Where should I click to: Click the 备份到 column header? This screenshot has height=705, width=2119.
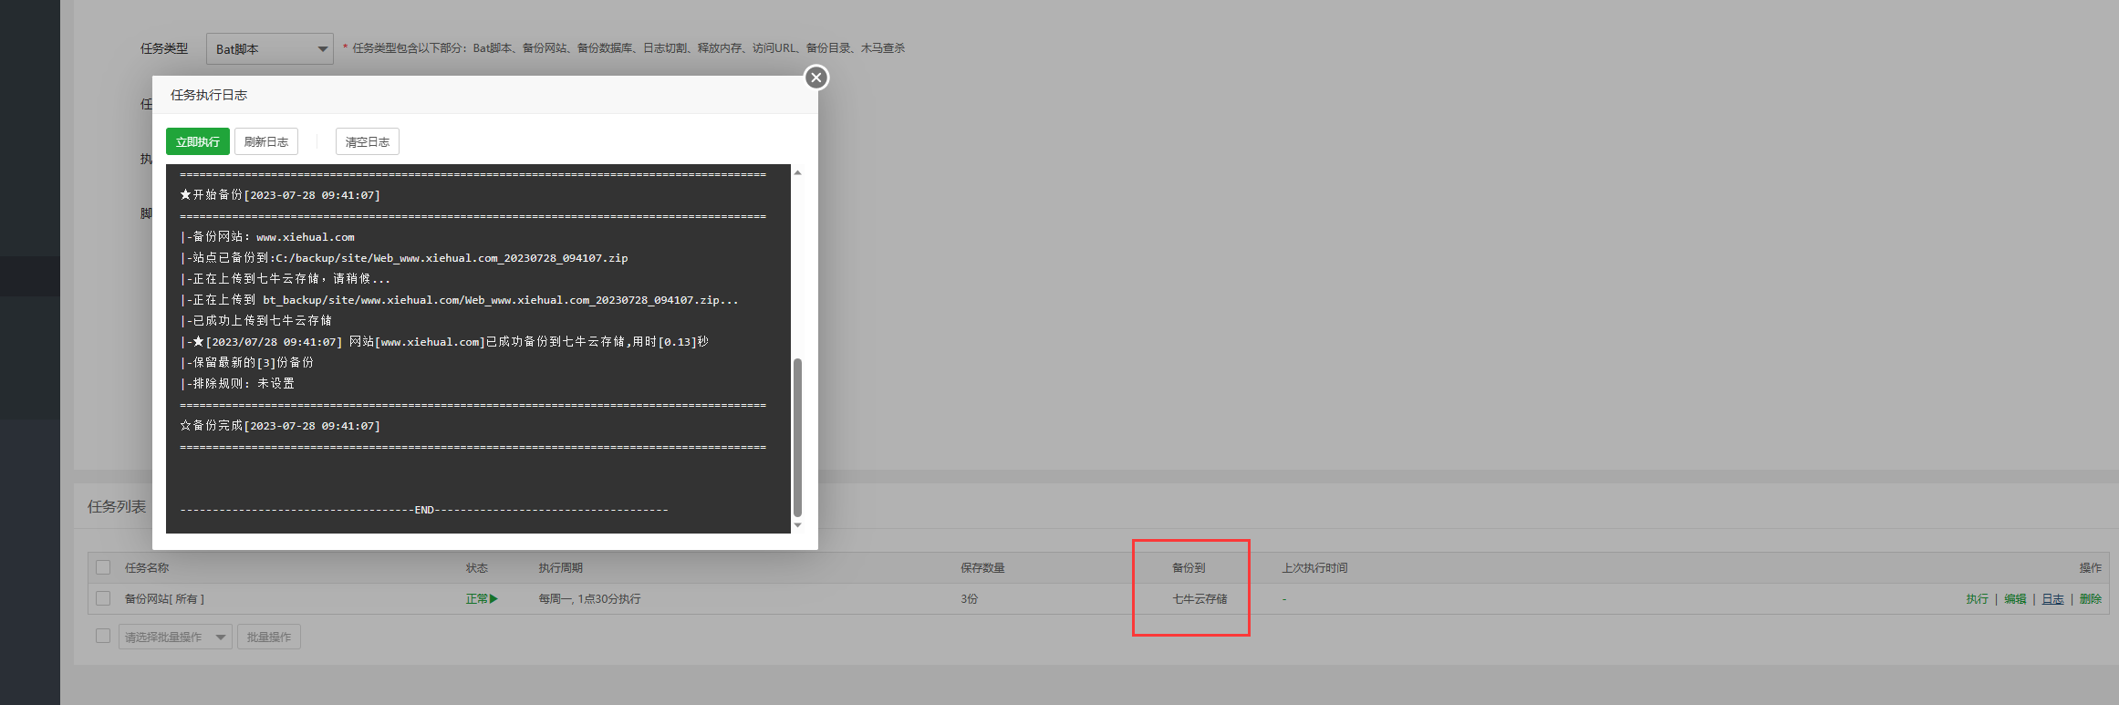pyautogui.click(x=1189, y=567)
